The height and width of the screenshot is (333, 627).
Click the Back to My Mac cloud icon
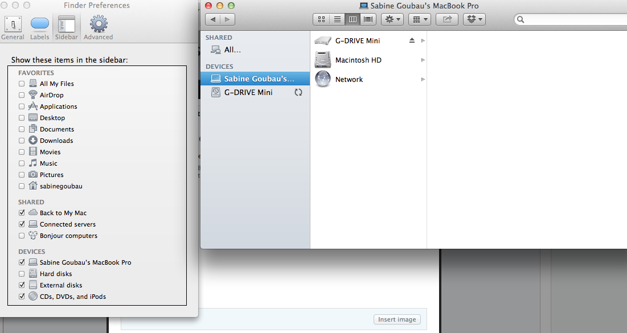pyautogui.click(x=33, y=212)
